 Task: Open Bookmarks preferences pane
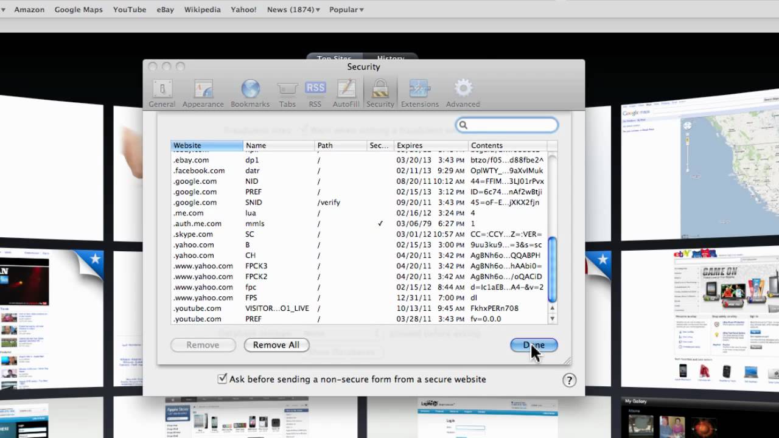point(250,94)
